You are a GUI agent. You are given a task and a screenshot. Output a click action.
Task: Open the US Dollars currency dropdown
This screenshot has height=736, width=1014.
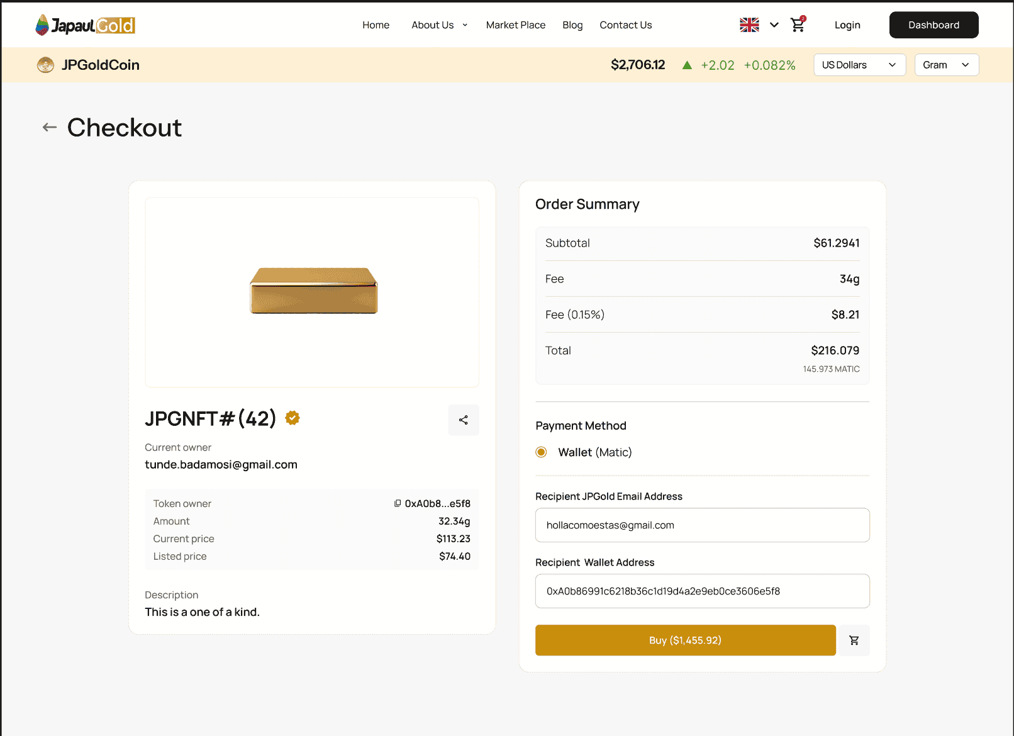(860, 65)
